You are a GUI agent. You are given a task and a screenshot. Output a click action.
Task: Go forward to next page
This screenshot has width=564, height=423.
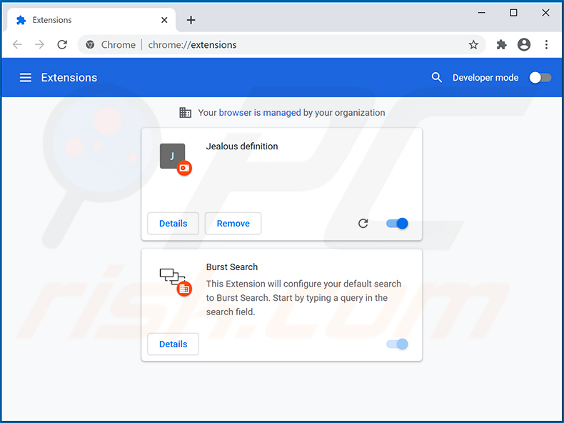coord(39,44)
